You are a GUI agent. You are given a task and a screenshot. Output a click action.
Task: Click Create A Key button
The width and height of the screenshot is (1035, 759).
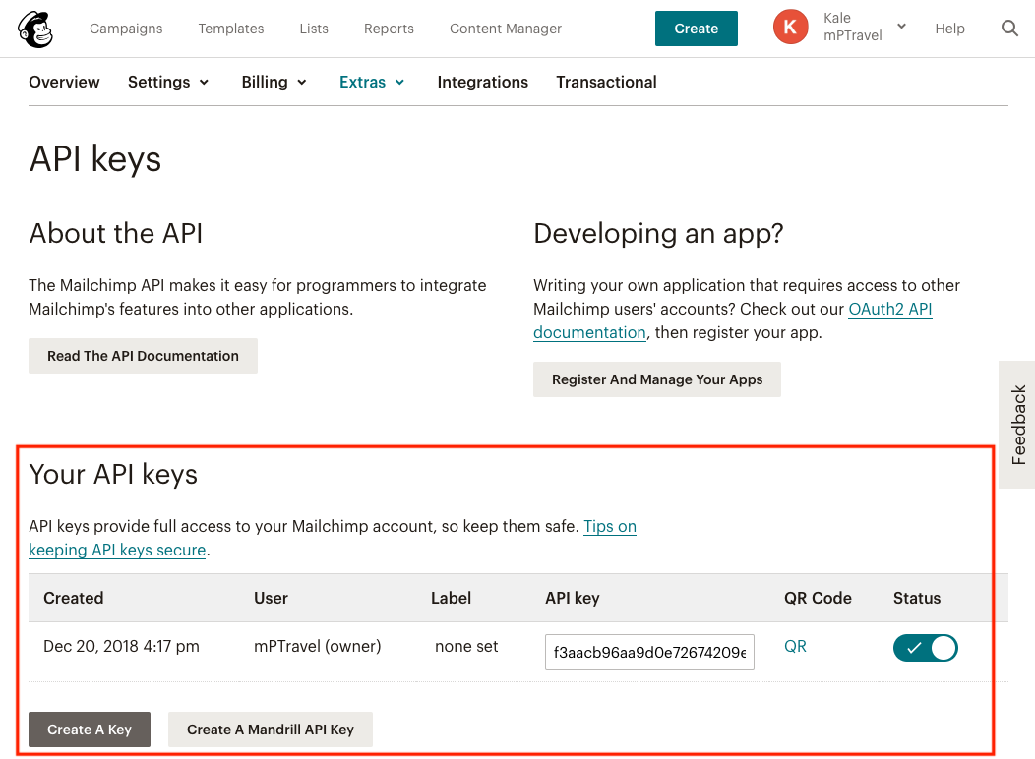point(90,730)
